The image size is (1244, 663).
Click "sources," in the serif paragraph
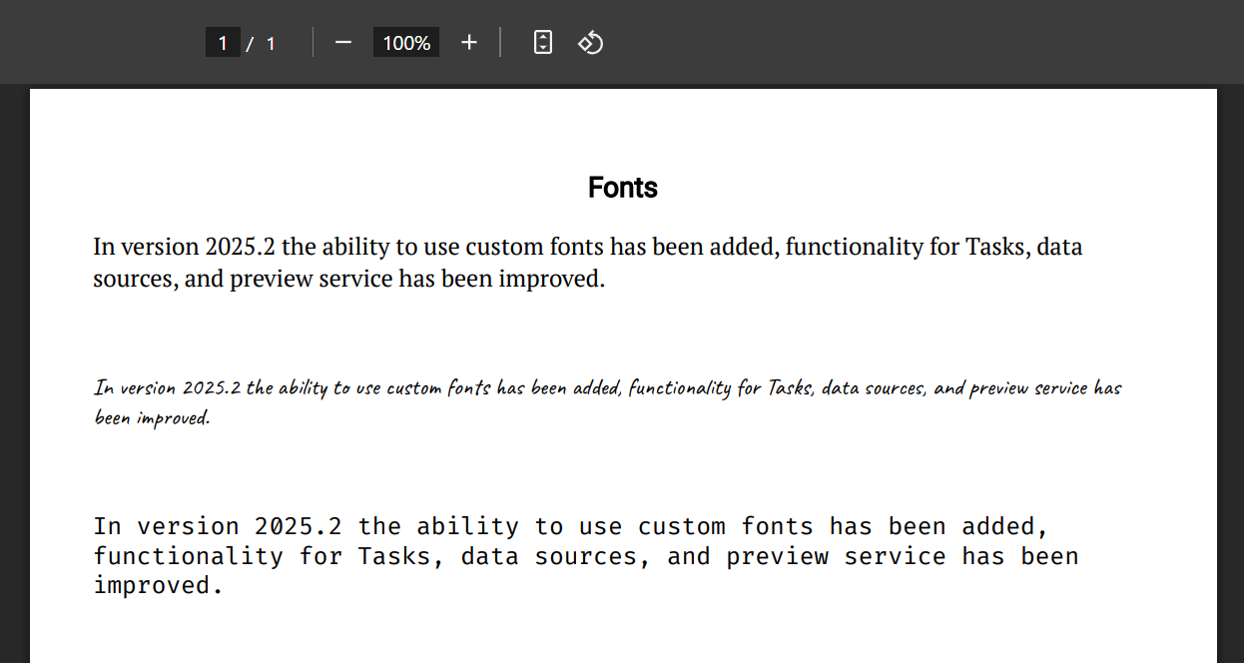[136, 279]
